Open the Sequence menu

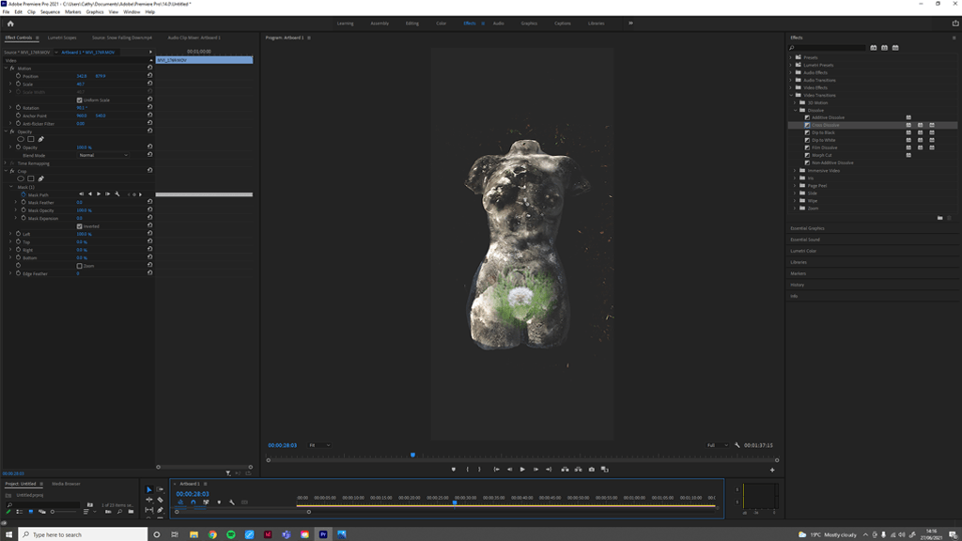click(50, 12)
